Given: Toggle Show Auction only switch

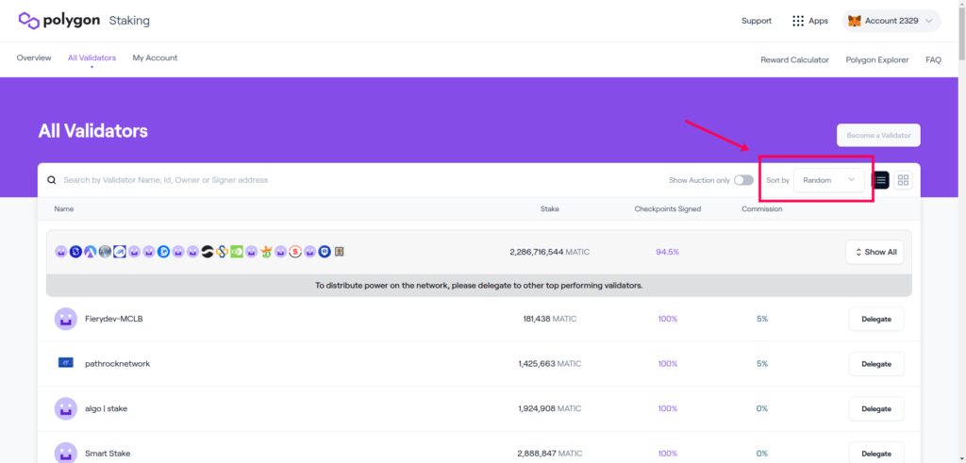Looking at the screenshot, I should [743, 180].
